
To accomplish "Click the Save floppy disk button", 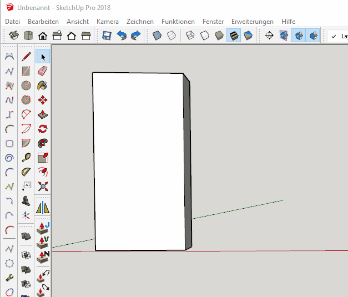I will 107,36.
